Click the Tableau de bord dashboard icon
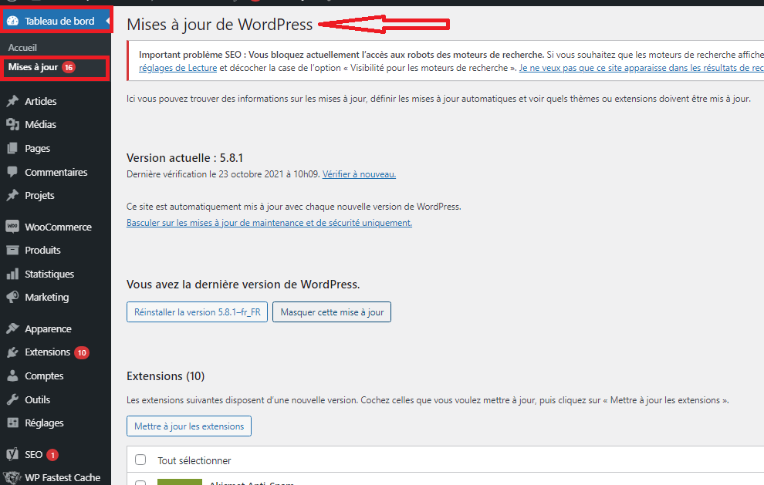This screenshot has width=764, height=485. click(x=12, y=21)
